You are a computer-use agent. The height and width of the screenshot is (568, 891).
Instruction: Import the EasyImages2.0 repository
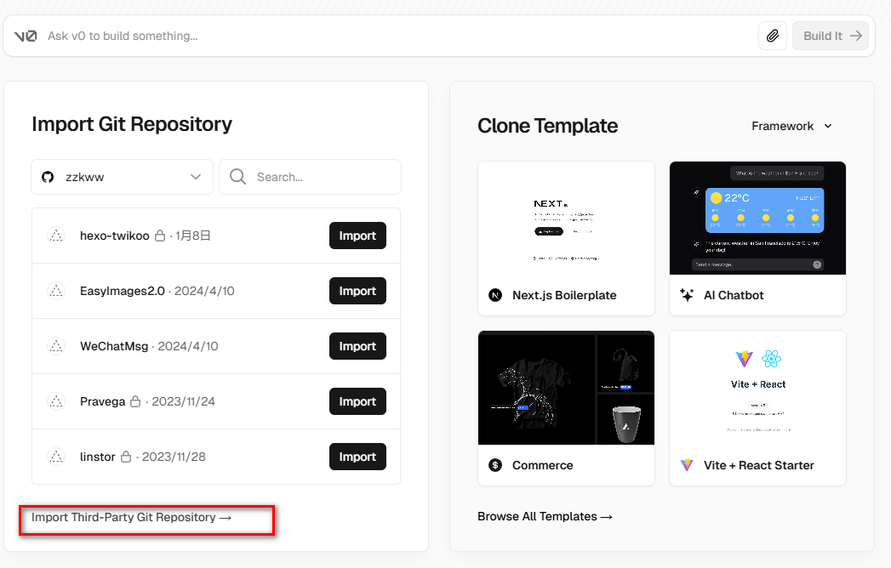click(357, 291)
